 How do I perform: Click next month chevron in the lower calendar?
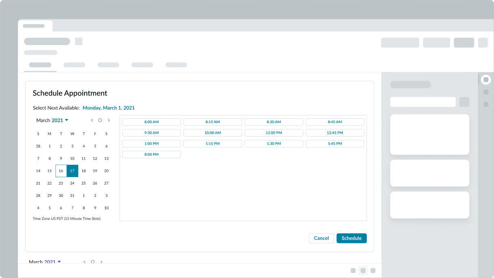(x=101, y=262)
